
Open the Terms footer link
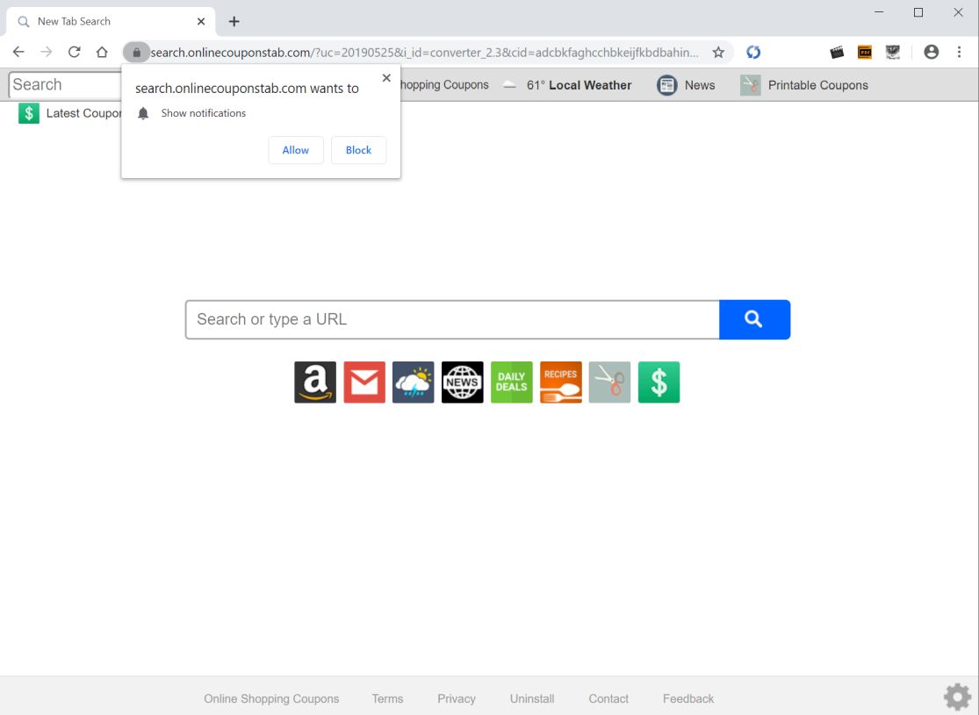pyautogui.click(x=388, y=699)
